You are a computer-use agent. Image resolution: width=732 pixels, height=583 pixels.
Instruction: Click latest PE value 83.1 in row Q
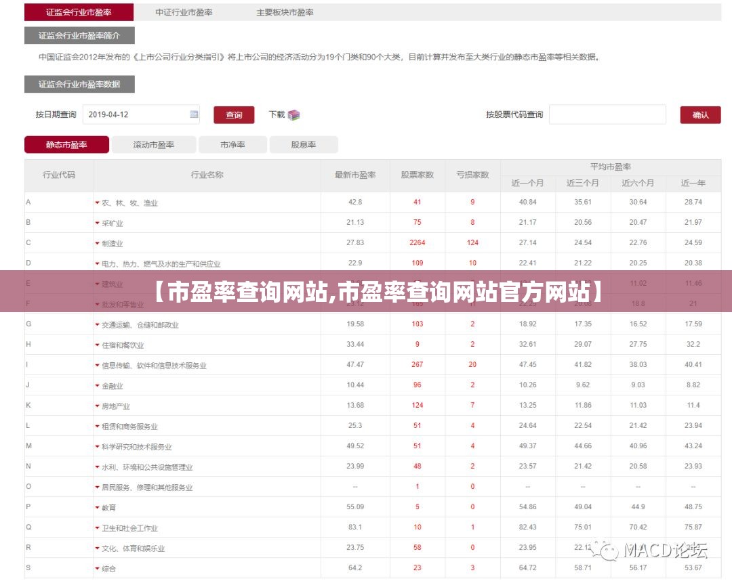point(355,527)
